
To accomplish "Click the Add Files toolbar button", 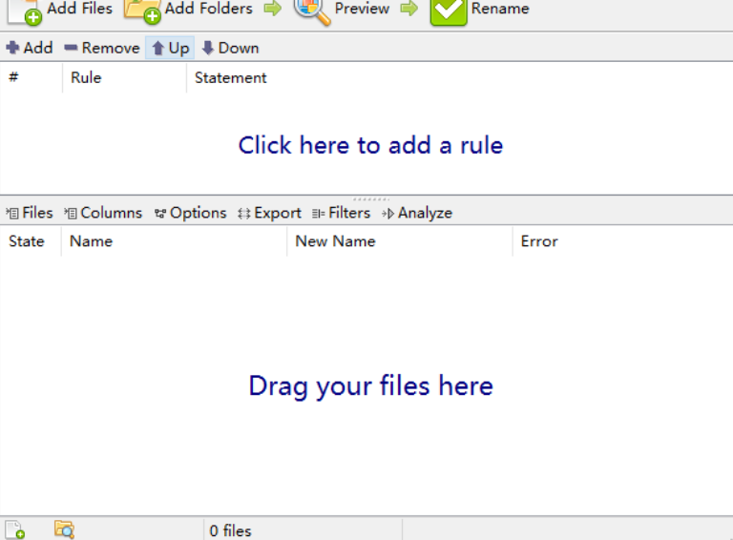I will click(x=60, y=10).
